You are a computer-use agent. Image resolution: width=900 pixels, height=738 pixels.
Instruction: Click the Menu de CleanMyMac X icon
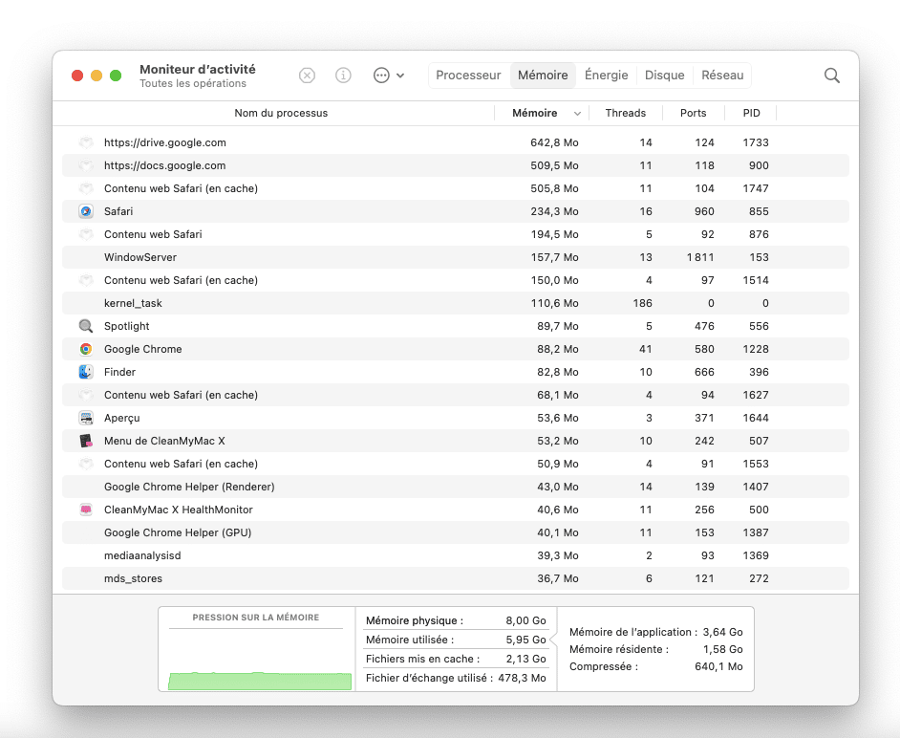tap(86, 441)
